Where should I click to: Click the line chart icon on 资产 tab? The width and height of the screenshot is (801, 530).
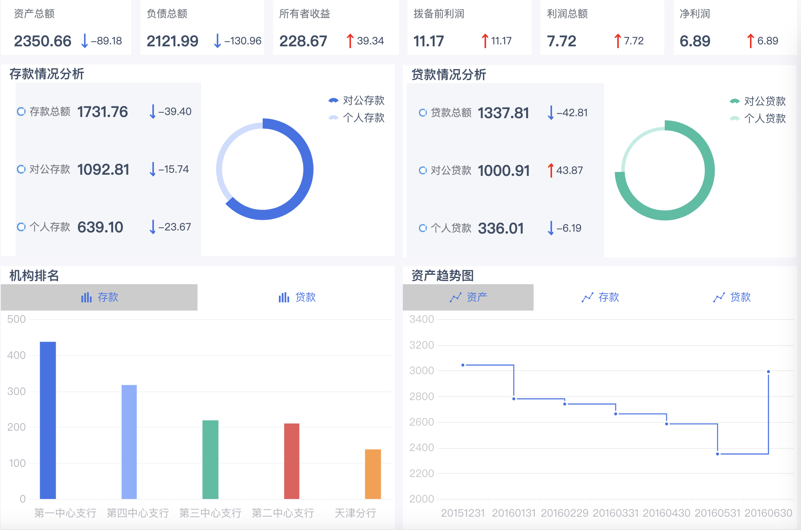coord(455,298)
